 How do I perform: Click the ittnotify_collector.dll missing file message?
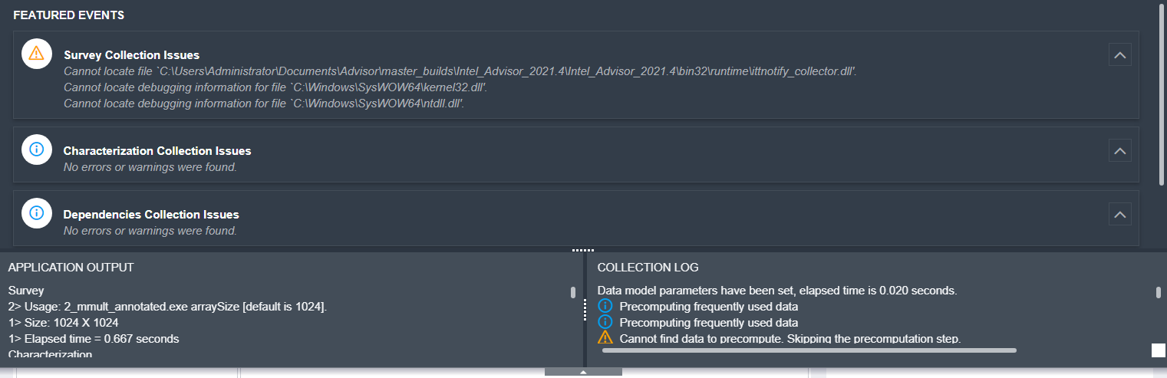460,71
